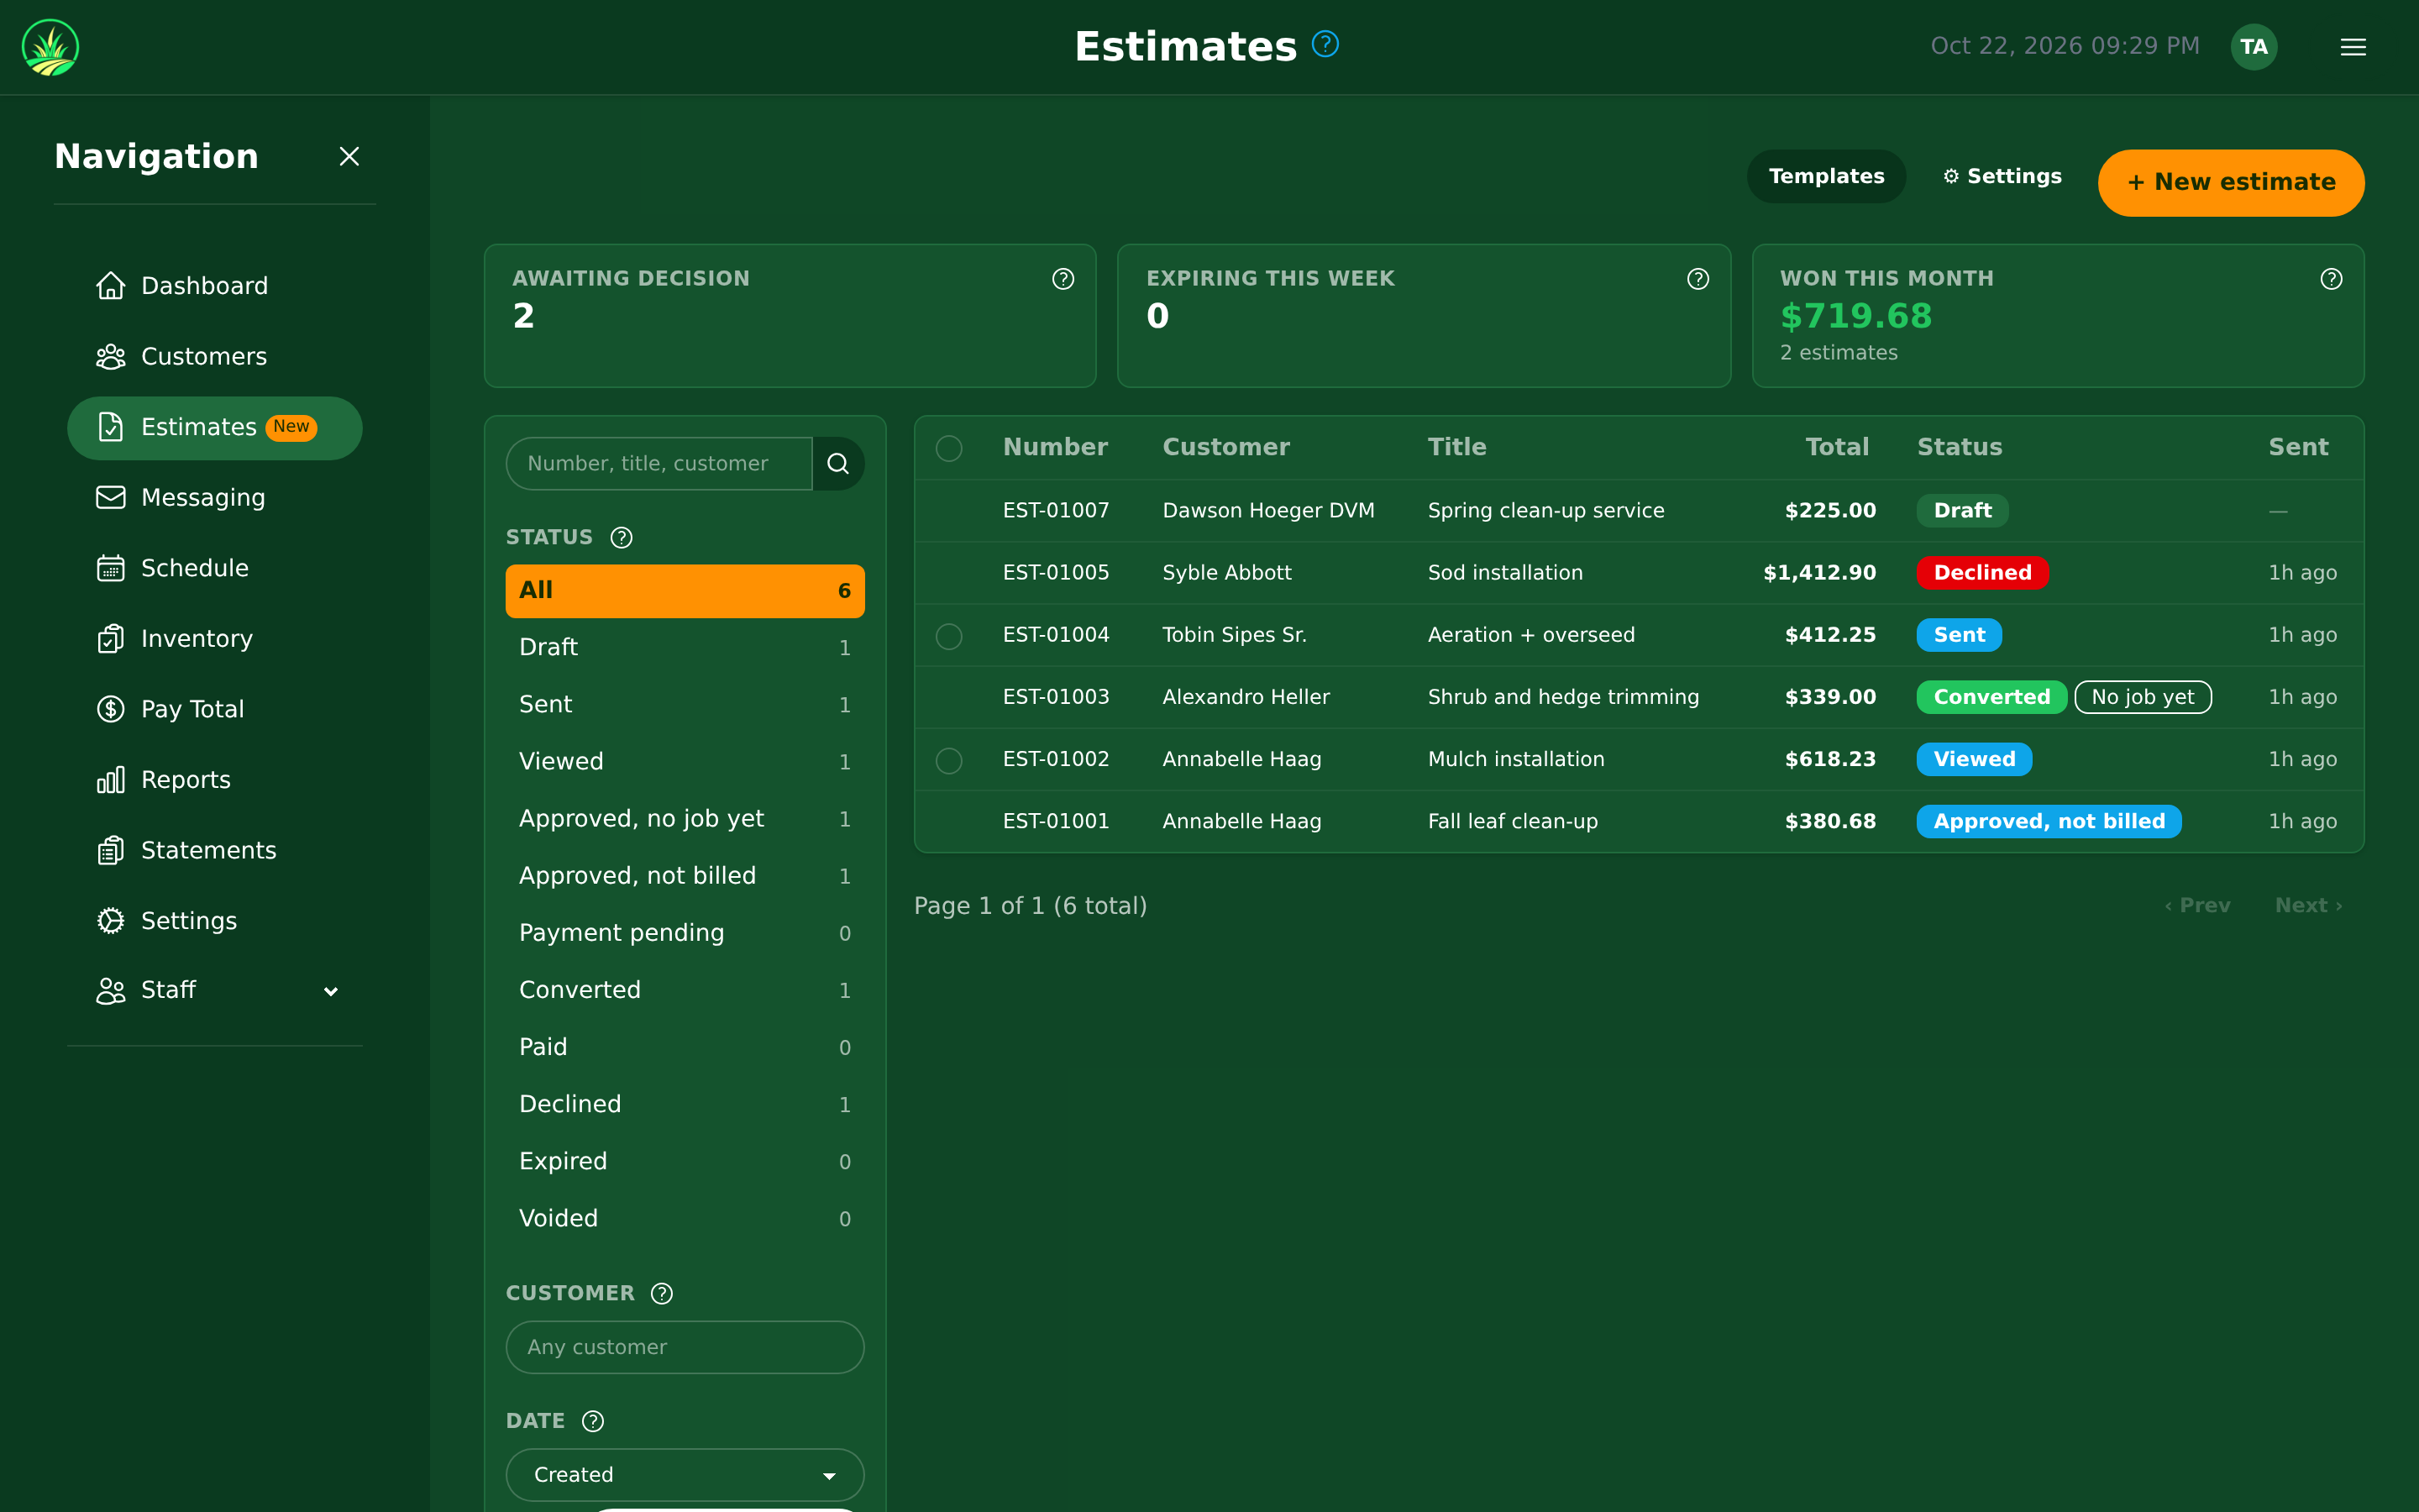Open Pay Total in navigation
Screen dimensions: 2419x1512
point(214,710)
